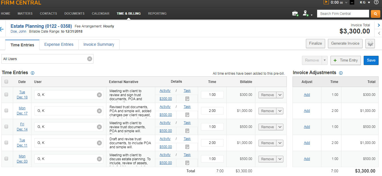Tick the checkbox for Dec 17 entry
Viewport: 382px width, 176px height.
6,110
